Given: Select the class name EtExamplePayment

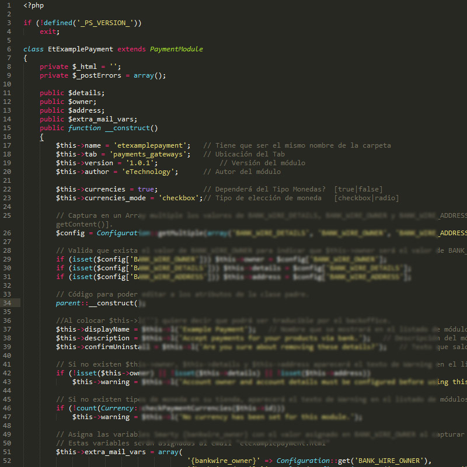Looking at the screenshot, I should (81, 49).
